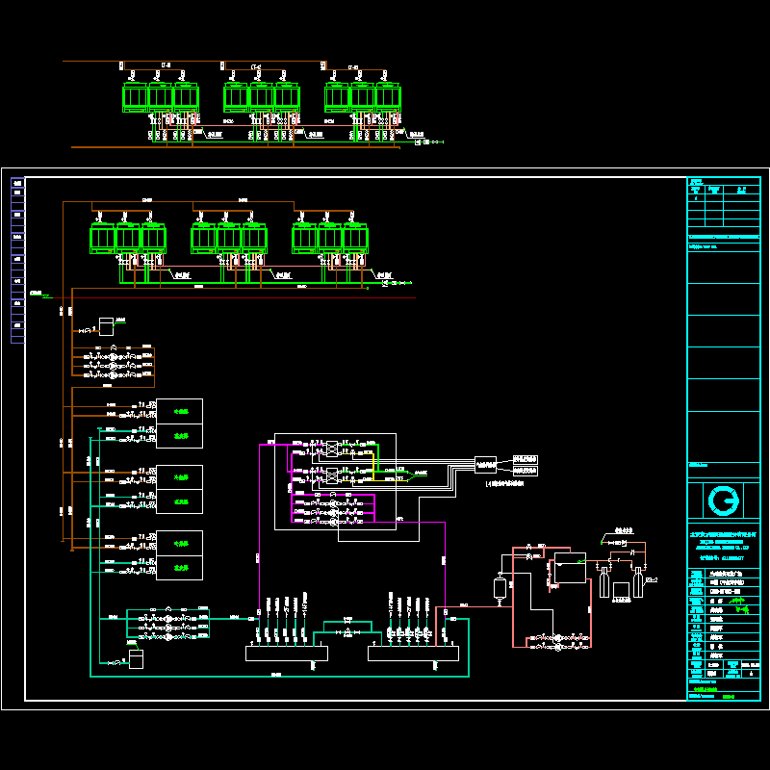Click valve train at end of green drain line
This screenshot has height=770, width=770.
pyautogui.click(x=397, y=283)
